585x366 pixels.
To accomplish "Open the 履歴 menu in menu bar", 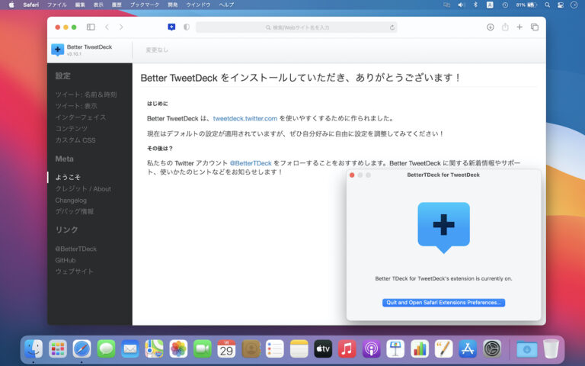I will pos(117,5).
